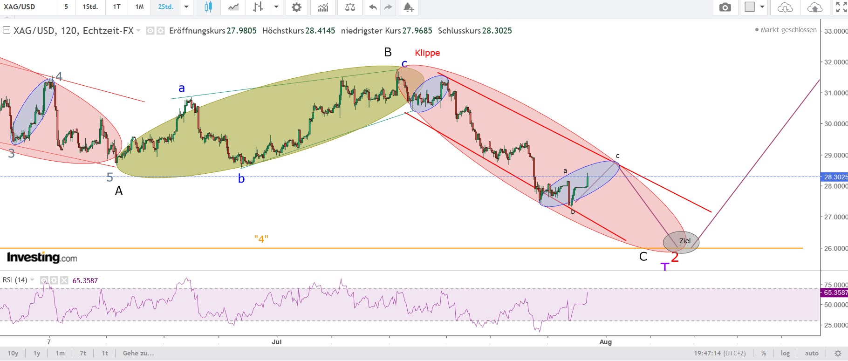The width and height of the screenshot is (848, 361).
Task: Open XAG/USD series settings gear
Action: coord(161,31)
